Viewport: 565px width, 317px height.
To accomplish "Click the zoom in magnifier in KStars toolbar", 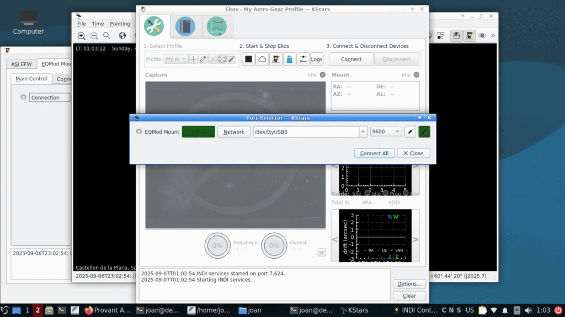I will click(x=81, y=36).
